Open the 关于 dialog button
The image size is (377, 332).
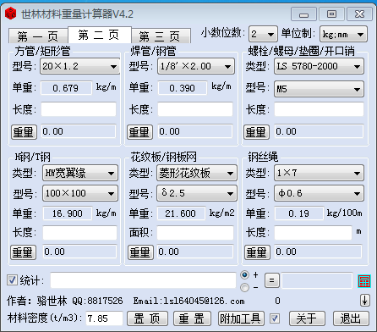click(x=307, y=318)
